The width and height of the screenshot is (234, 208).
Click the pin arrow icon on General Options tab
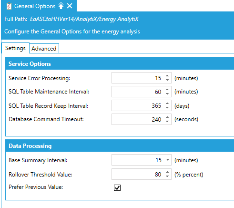pyautogui.click(x=61, y=6)
